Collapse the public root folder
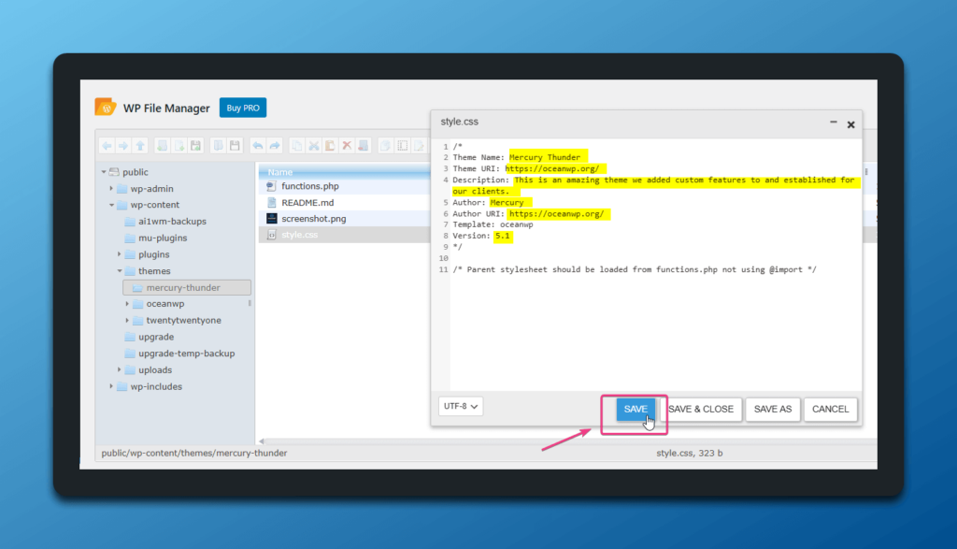This screenshot has height=549, width=957. (x=104, y=172)
